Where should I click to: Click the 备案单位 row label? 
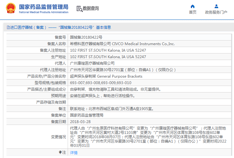tap(58, 115)
